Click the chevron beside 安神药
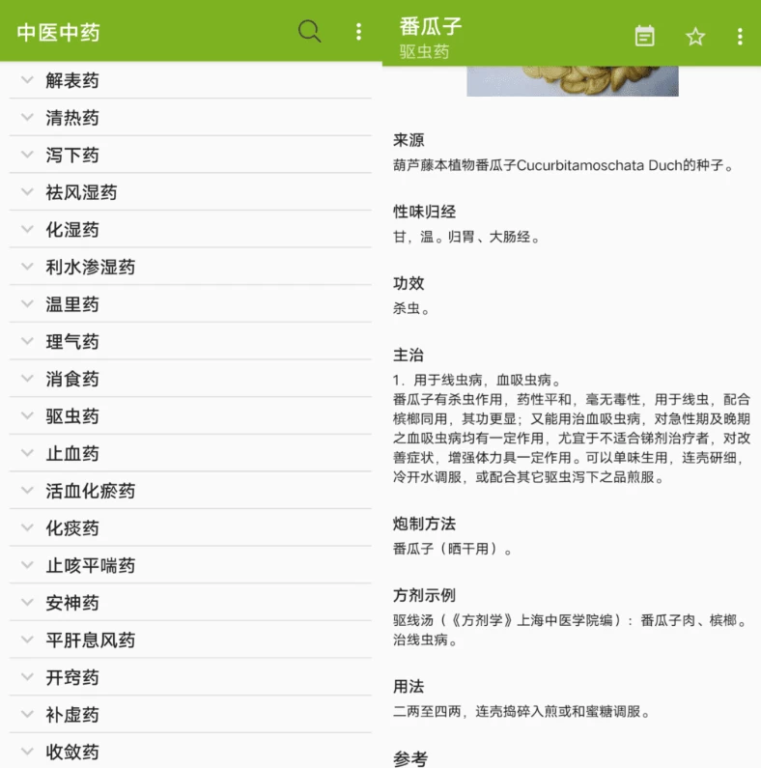This screenshot has width=761, height=768. click(x=27, y=603)
